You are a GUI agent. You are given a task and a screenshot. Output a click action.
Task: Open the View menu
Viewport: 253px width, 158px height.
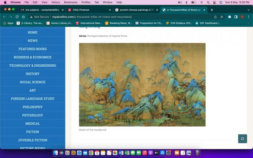click(44, 3)
